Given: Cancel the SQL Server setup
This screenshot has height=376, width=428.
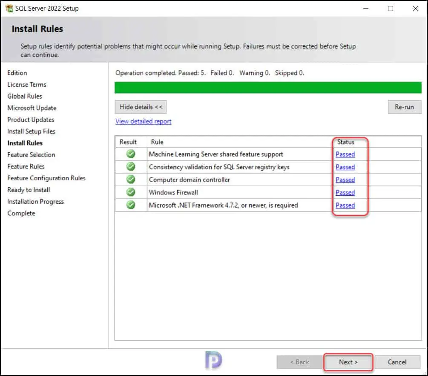Looking at the screenshot, I should coord(397,362).
